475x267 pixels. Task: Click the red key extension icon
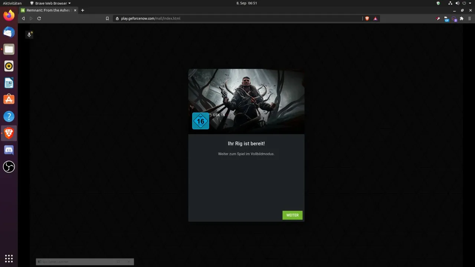438,18
